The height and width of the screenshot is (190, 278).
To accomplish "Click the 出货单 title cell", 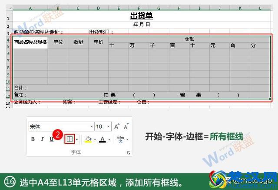I will tap(142, 16).
